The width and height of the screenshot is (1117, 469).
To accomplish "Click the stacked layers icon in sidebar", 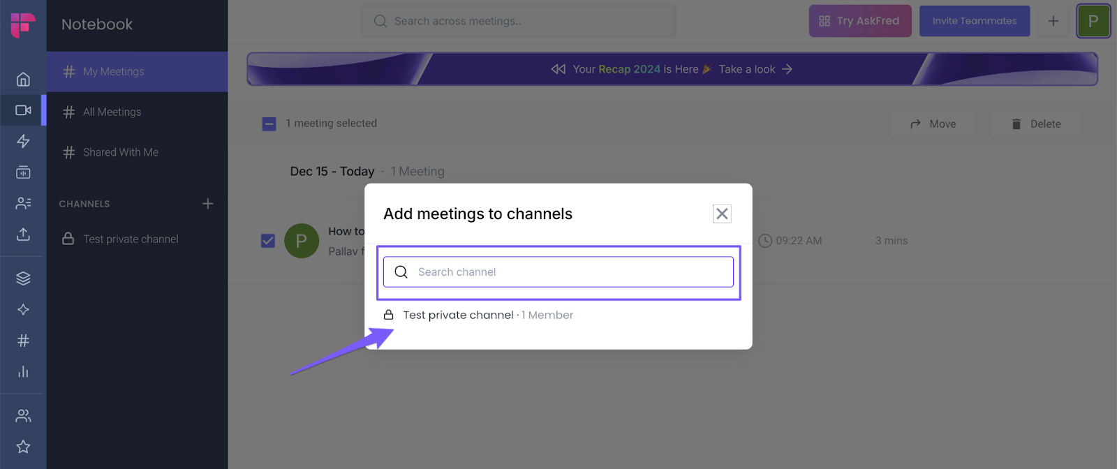I will (23, 278).
